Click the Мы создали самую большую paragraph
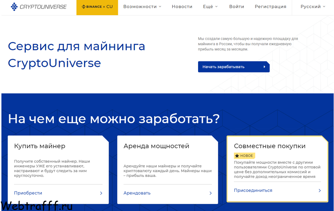The width and height of the screenshot is (334, 211). [248, 44]
